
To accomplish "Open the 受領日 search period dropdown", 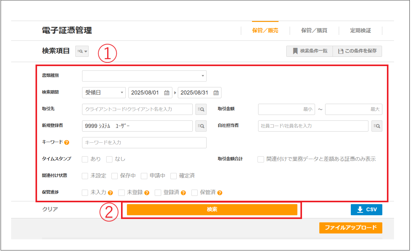I will pos(104,93).
